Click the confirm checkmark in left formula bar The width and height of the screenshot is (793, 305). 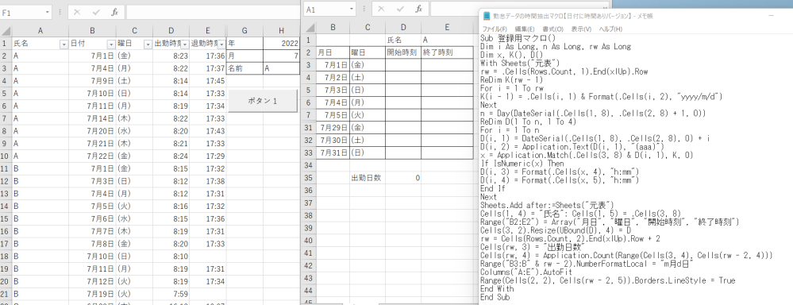[96, 12]
